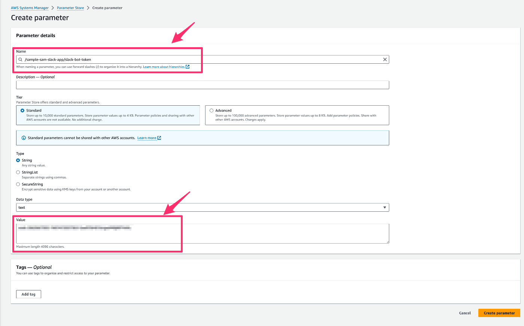The width and height of the screenshot is (524, 326).
Task: Open the Data type dropdown
Action: pos(202,208)
